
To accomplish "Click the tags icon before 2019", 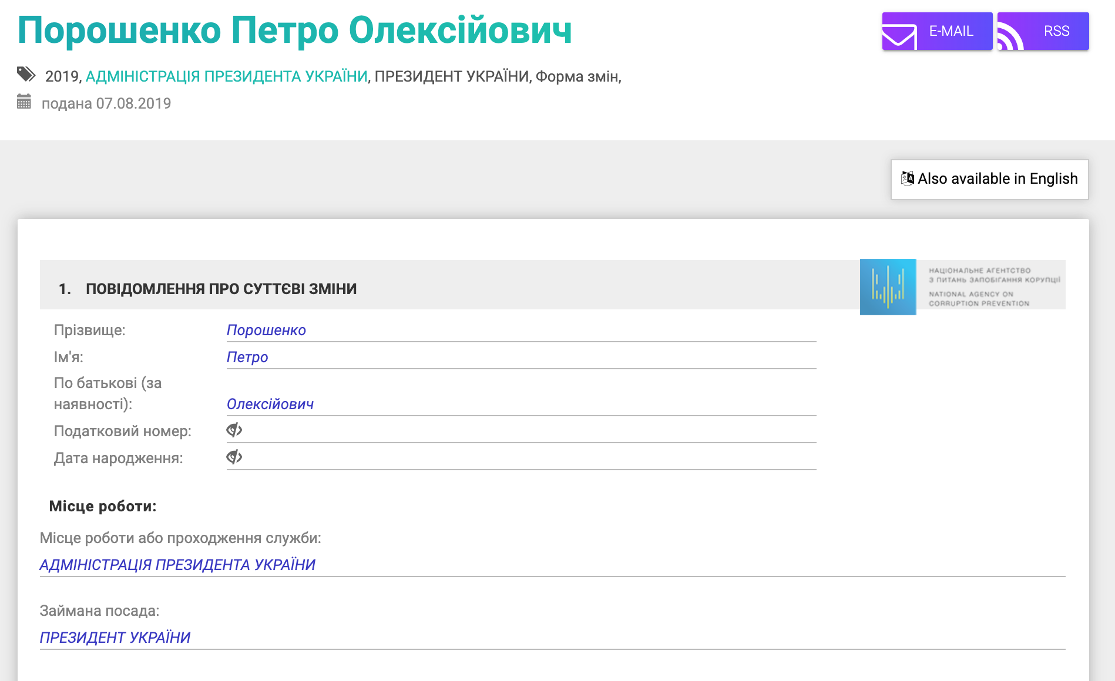I will pyautogui.click(x=26, y=75).
